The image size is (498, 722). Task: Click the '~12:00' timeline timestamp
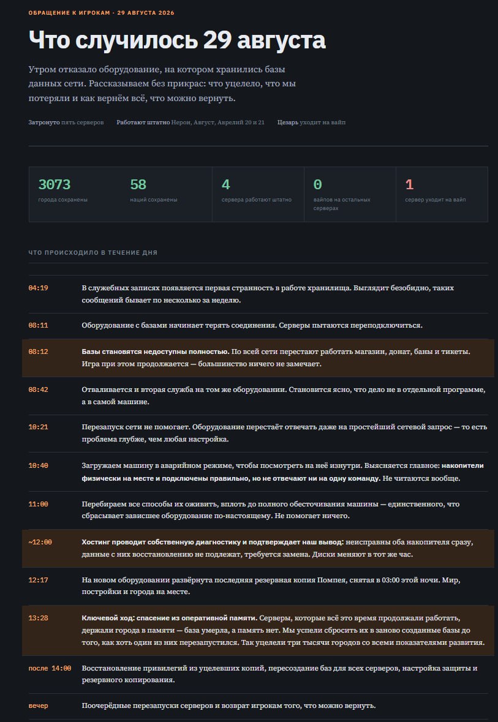[x=40, y=543]
